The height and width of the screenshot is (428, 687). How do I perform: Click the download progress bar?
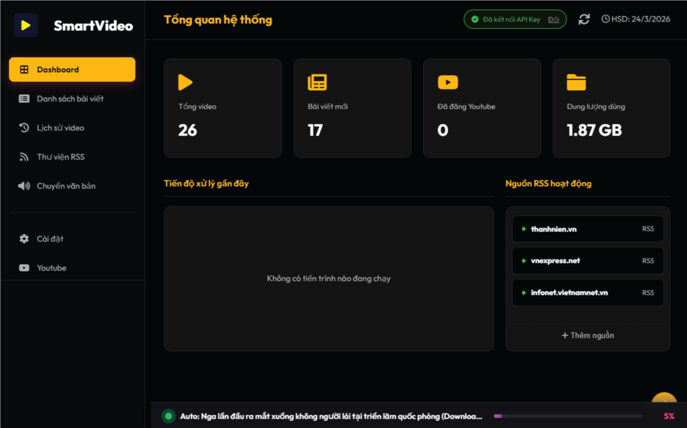568,416
